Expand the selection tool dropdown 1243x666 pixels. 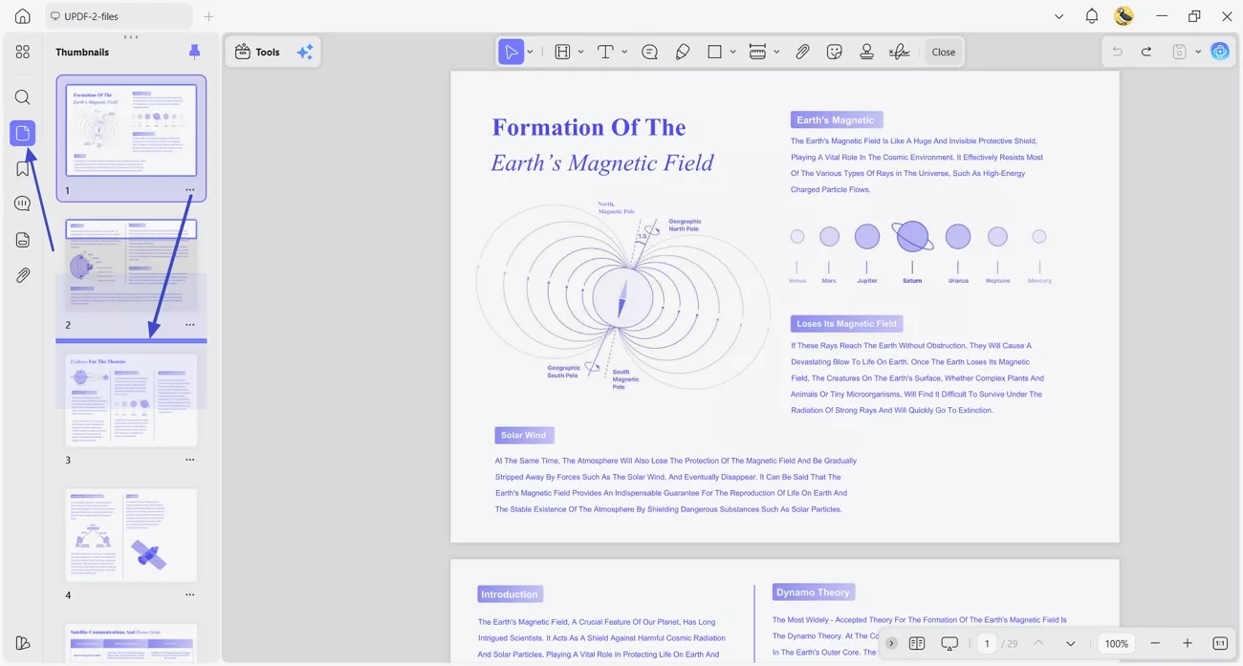point(529,52)
